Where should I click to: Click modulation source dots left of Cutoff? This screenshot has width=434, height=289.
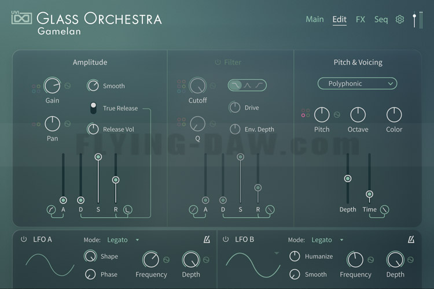coord(181,86)
